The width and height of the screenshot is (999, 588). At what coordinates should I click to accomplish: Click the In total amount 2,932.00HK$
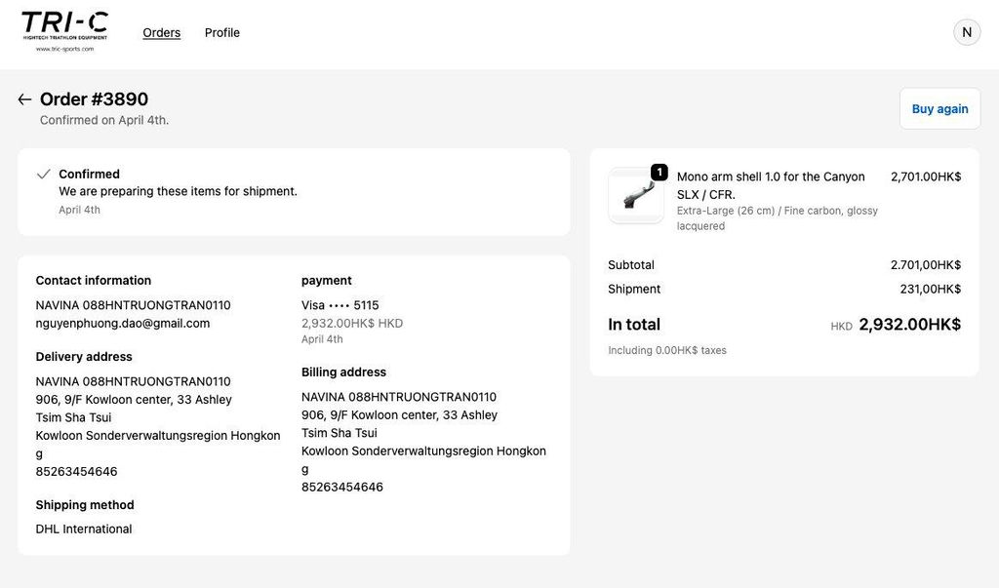click(x=909, y=325)
